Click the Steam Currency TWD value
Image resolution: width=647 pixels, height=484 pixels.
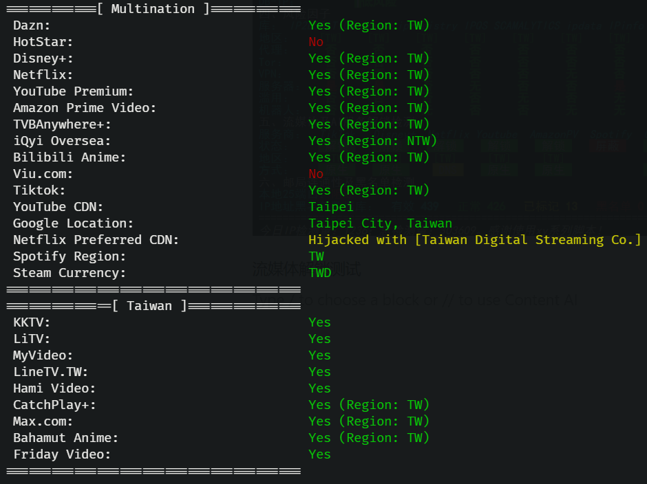(320, 273)
